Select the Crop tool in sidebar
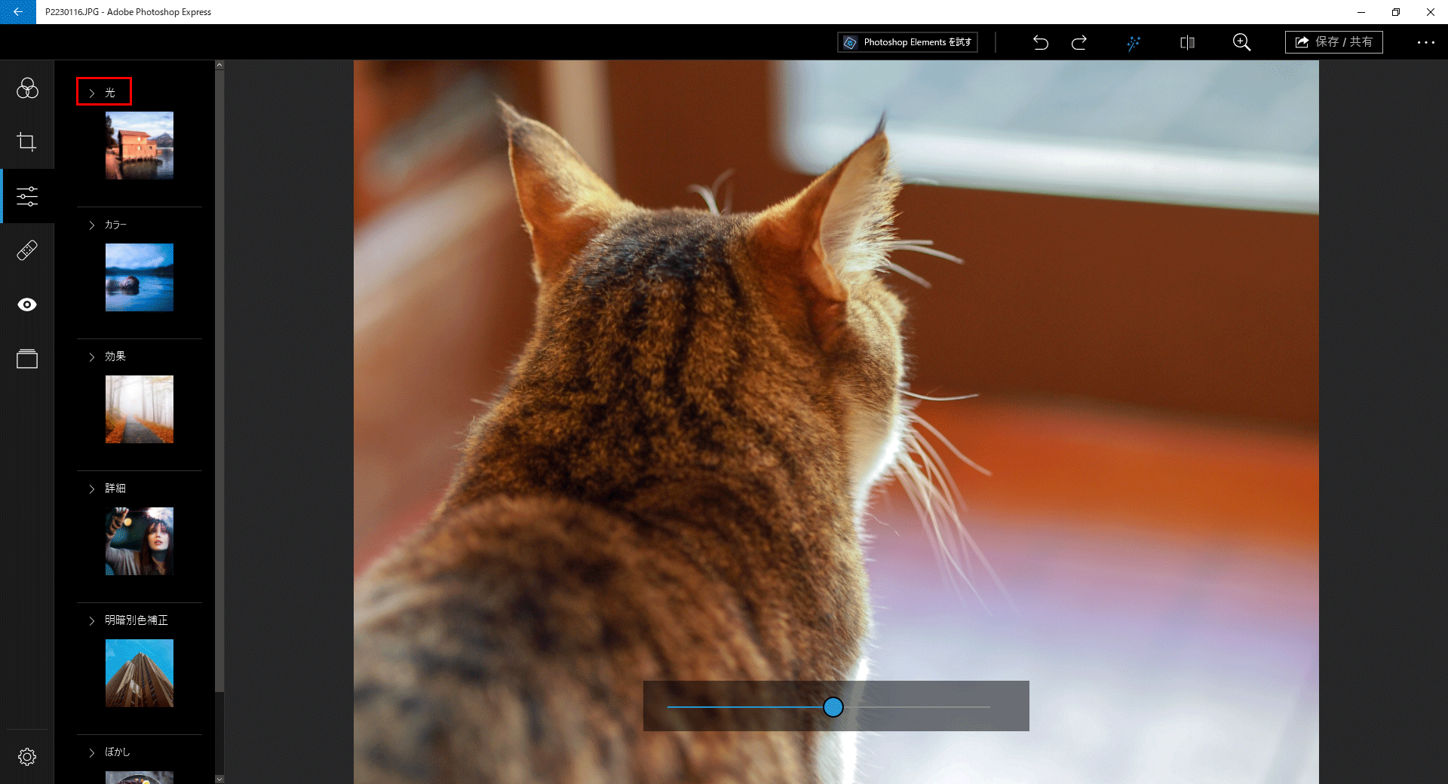1448x784 pixels. click(27, 142)
